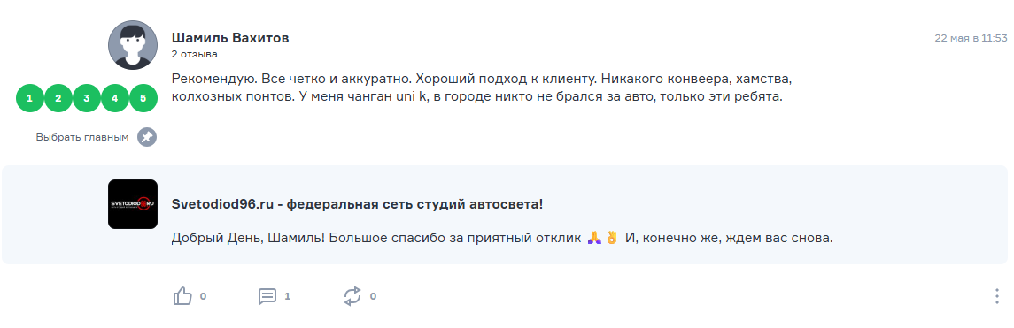
Task: Click the thumbs-up like icon
Action: tap(183, 296)
